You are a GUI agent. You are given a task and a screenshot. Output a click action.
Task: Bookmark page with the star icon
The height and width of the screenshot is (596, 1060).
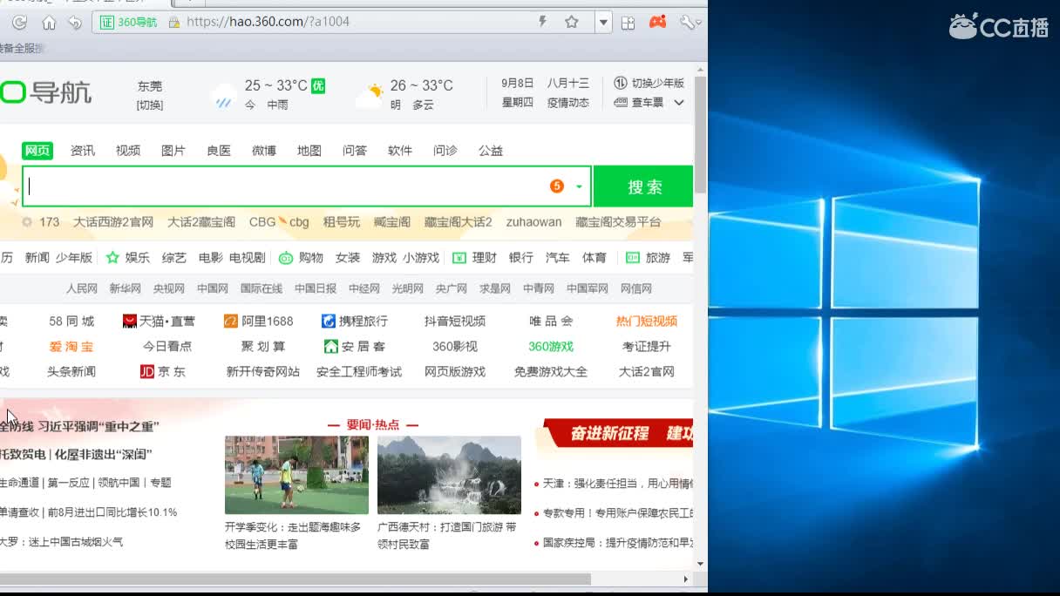tap(572, 22)
